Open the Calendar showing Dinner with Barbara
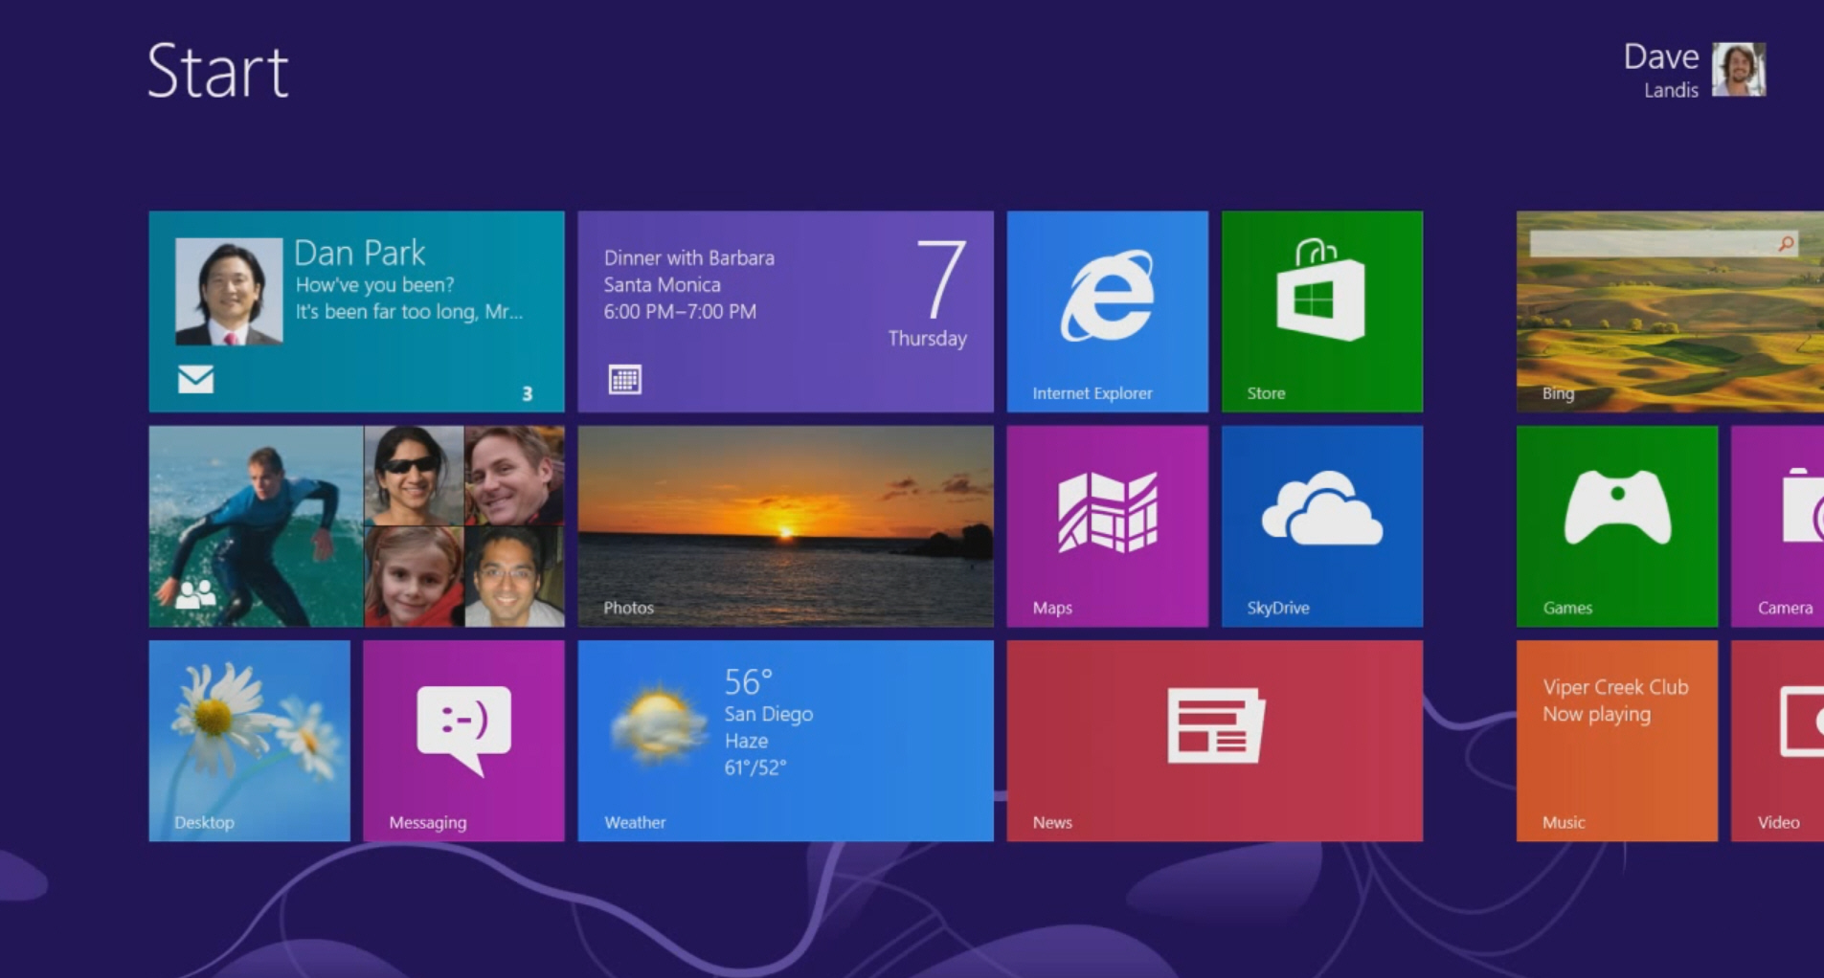 click(x=785, y=311)
